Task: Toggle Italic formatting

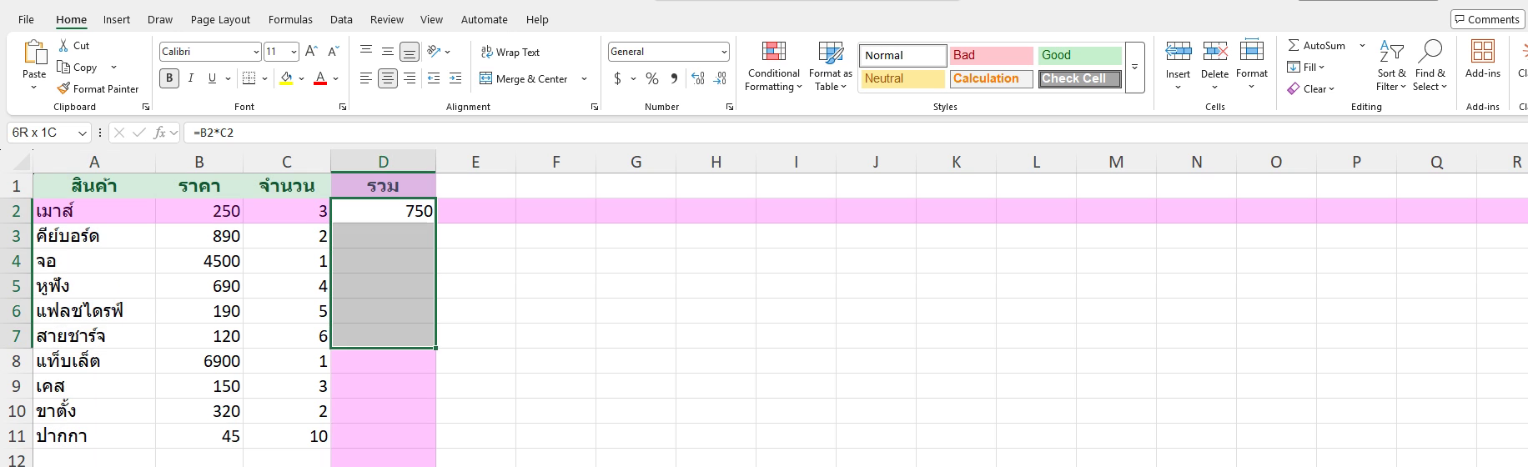Action: tap(191, 78)
